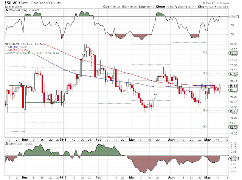The width and height of the screenshot is (242, 180).
Task: Click the 18.08 pivot price tag
Action: tap(234, 53)
